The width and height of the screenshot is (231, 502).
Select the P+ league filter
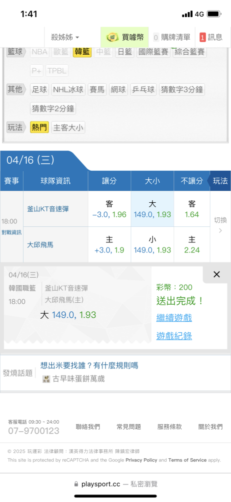click(36, 71)
